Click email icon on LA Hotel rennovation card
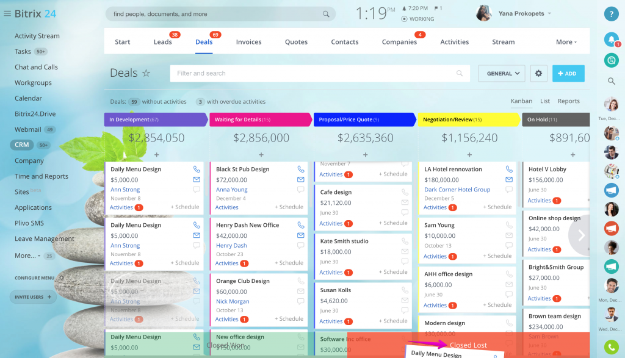The image size is (625, 358). click(x=509, y=179)
